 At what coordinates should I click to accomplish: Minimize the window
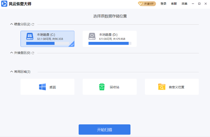point(193,4)
